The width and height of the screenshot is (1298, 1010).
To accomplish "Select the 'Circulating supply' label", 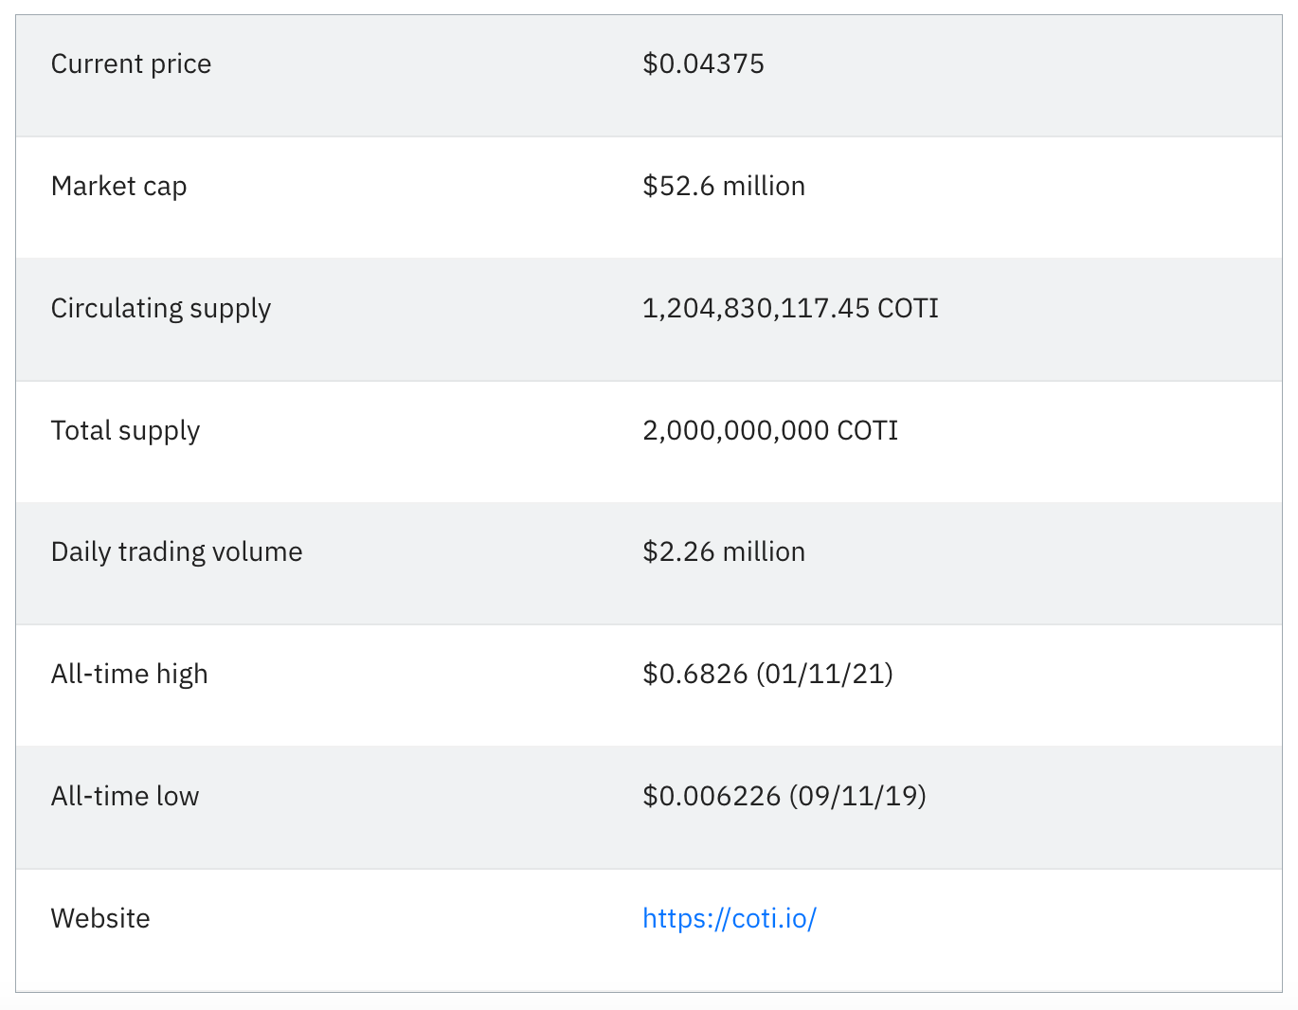I will click(161, 309).
